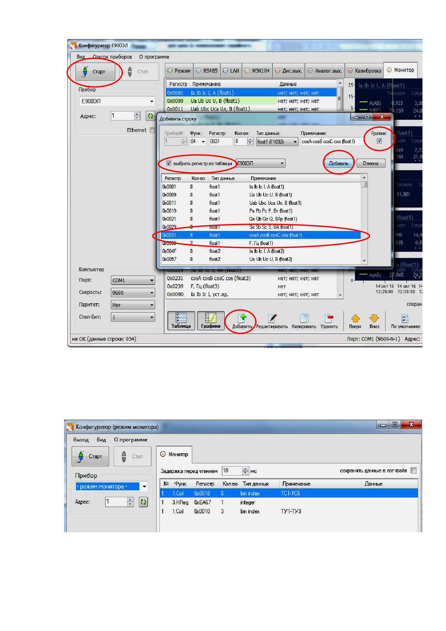Screen dimensions: 446x631
Task: Click the Отмена button in the dialog
Action: pos(371,163)
